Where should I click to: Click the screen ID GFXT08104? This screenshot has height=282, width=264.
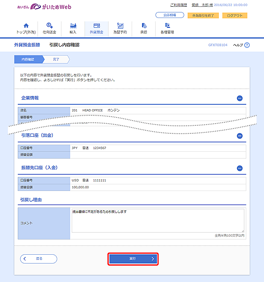tap(218, 45)
